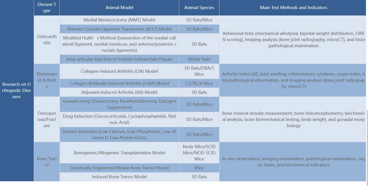Click the Gonadectomy model cell
This screenshot has height=186, width=368.
tap(119, 104)
